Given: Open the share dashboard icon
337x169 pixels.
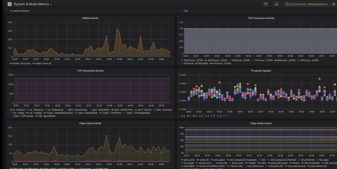Looking at the screenshot, I should click(x=266, y=4).
